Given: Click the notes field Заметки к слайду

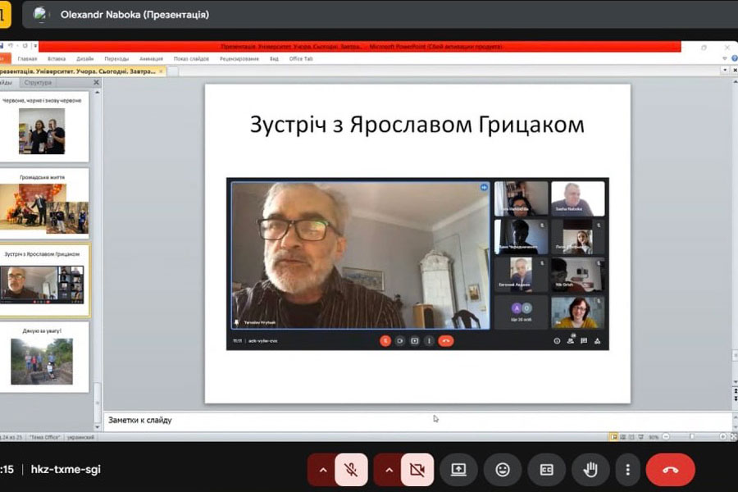Looking at the screenshot, I should pyautogui.click(x=417, y=420).
